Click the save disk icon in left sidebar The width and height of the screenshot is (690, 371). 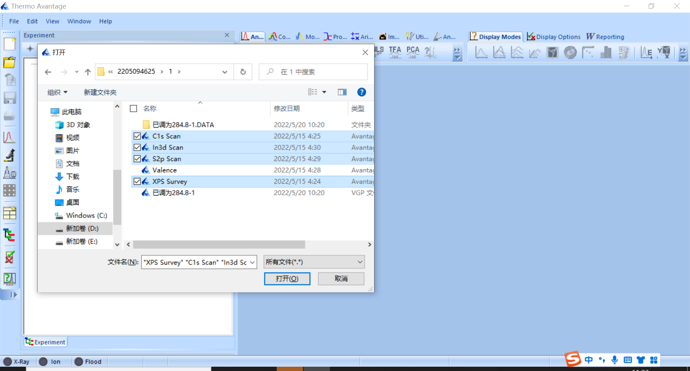coord(10,98)
